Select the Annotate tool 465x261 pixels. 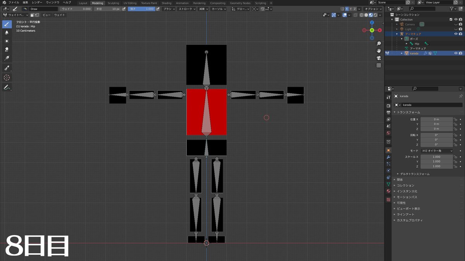(7, 87)
